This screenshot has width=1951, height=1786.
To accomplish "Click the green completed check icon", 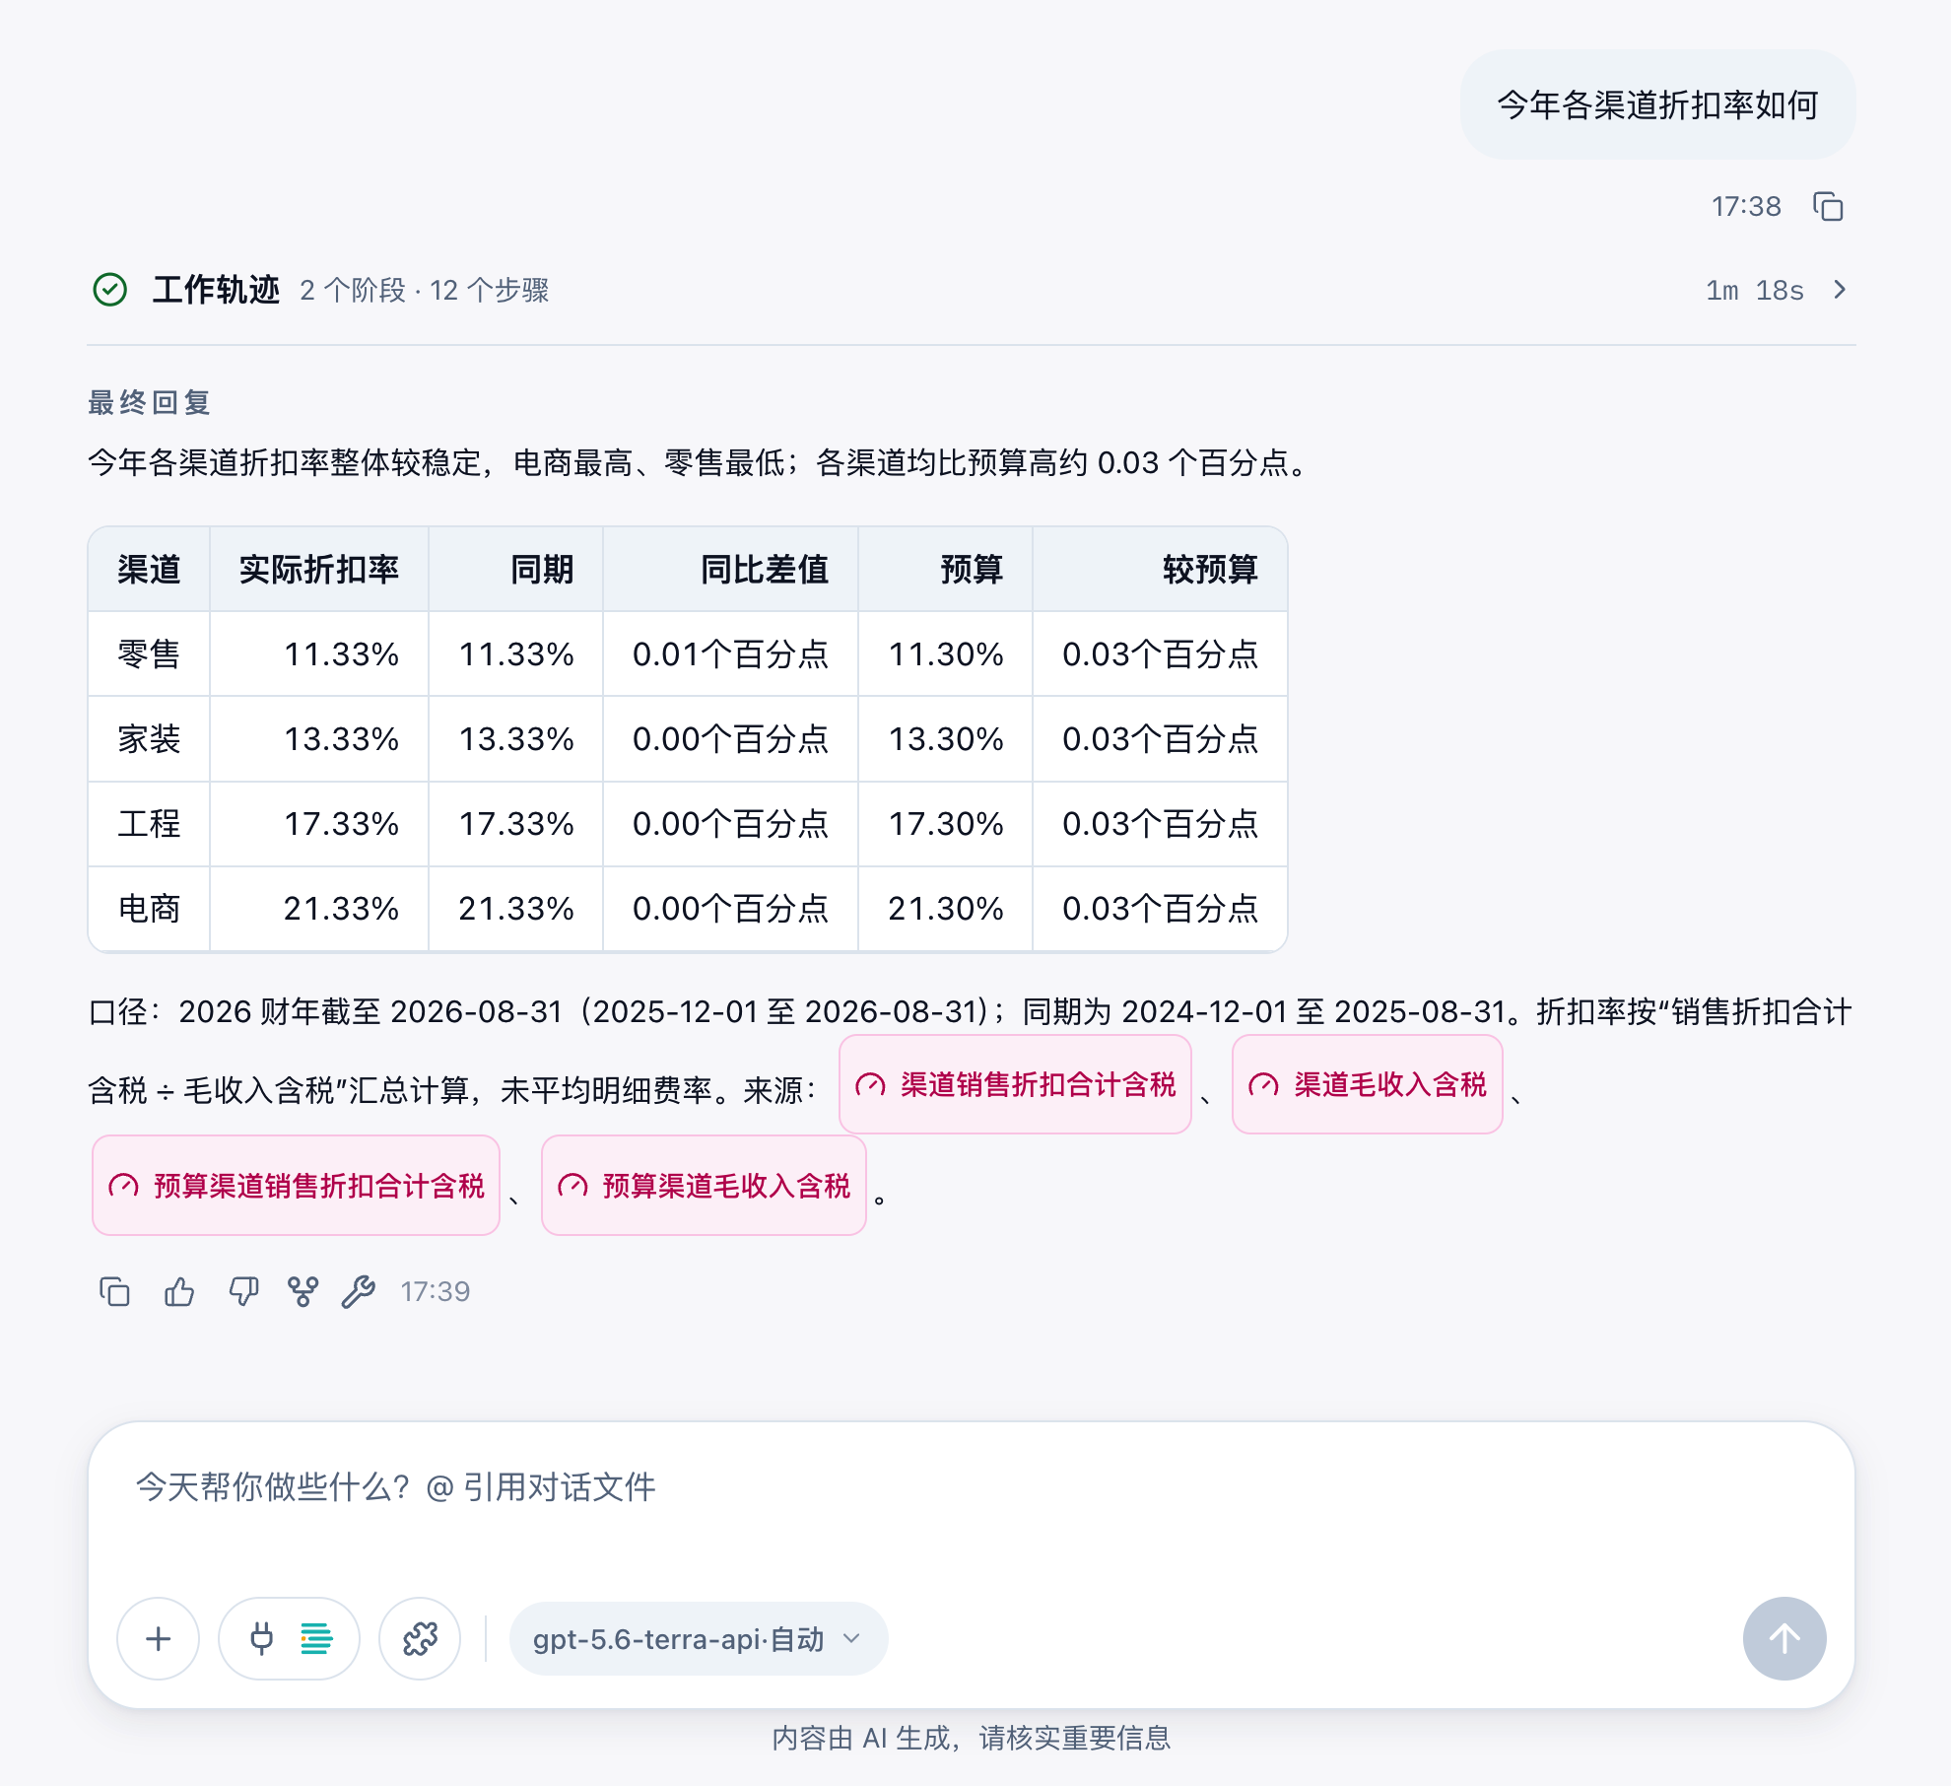I will tap(110, 290).
